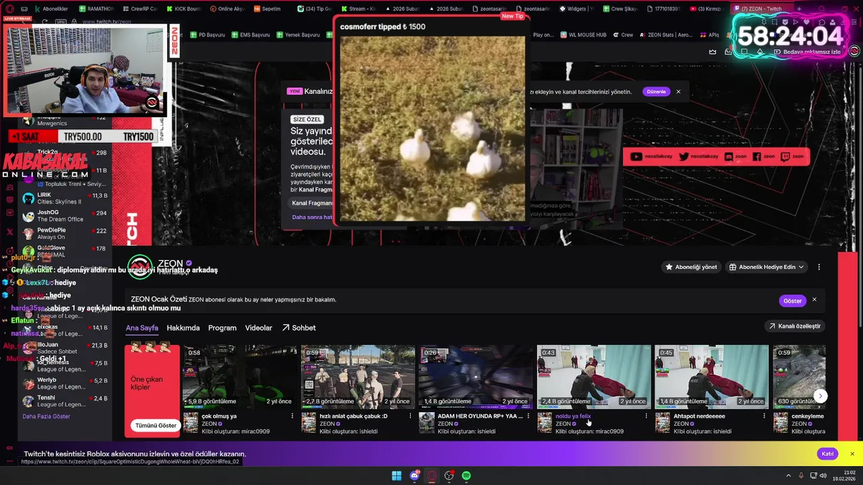Viewport: 863px width, 485px height.
Task: Open the Yemek Başvuru bookmark
Action: click(298, 35)
